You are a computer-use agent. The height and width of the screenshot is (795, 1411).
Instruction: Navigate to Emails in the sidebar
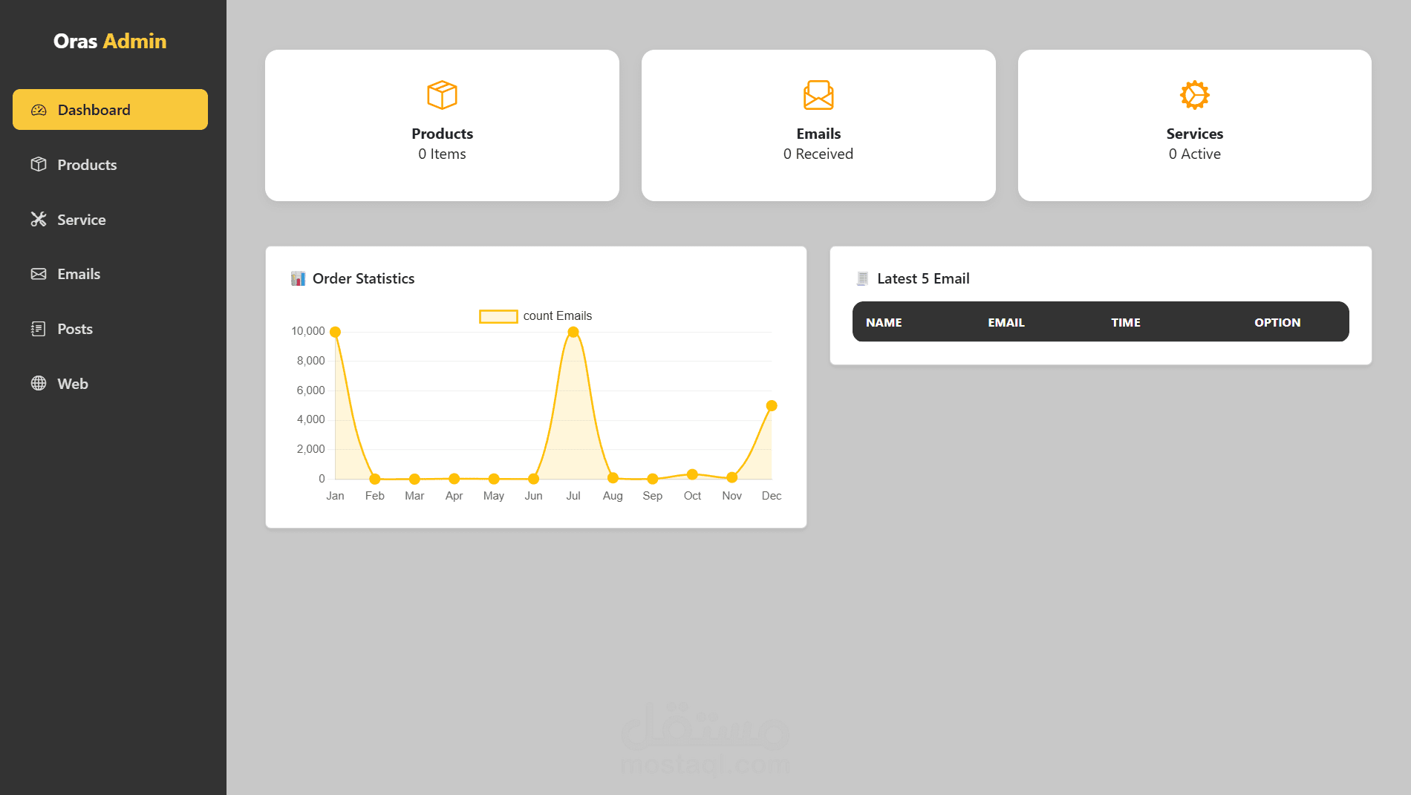(110, 274)
